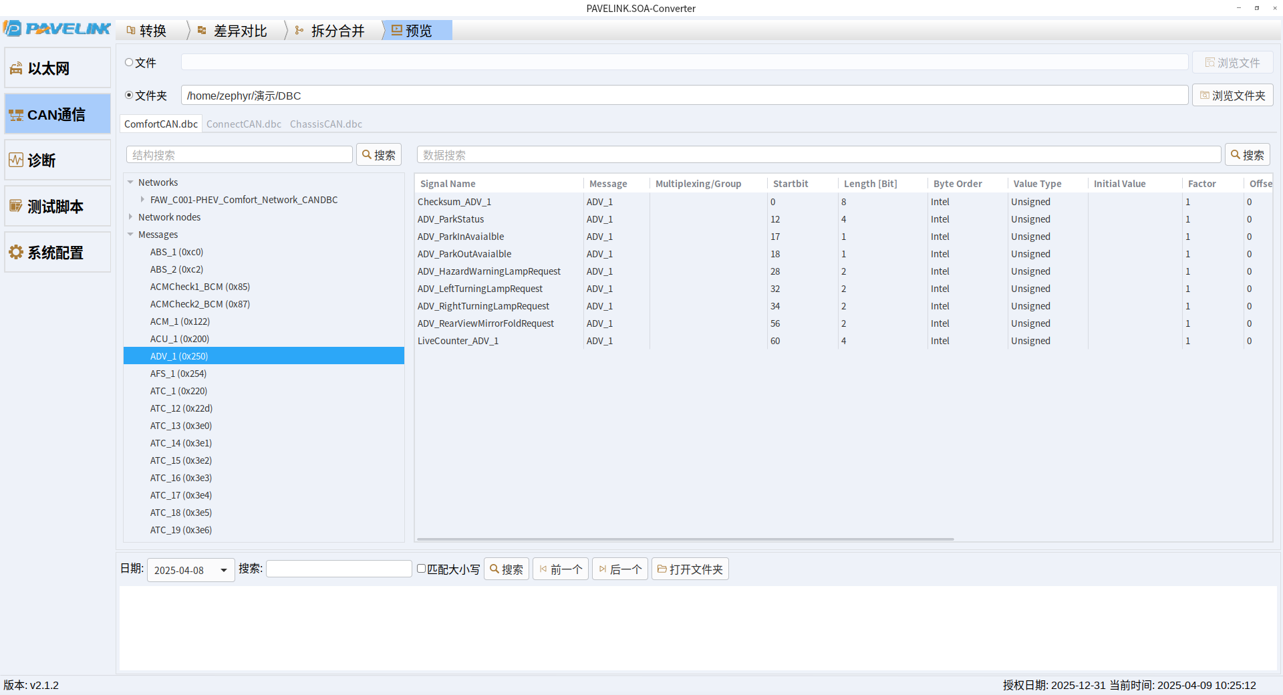The width and height of the screenshot is (1283, 695).
Task: Switch to the 转换 convert tab
Action: click(146, 31)
